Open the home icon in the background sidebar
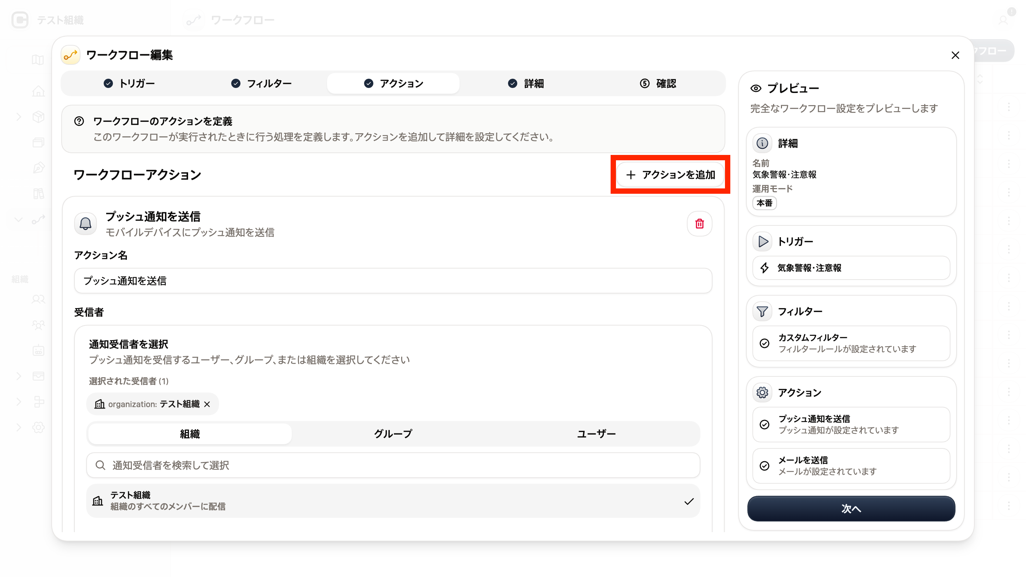 [x=38, y=91]
